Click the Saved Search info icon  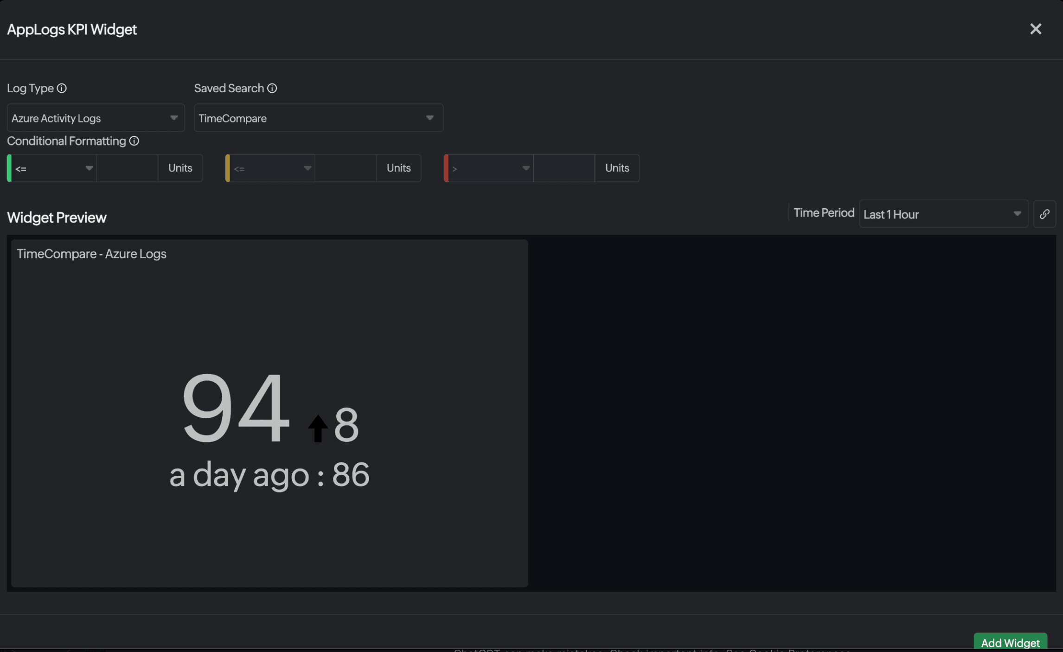(272, 88)
